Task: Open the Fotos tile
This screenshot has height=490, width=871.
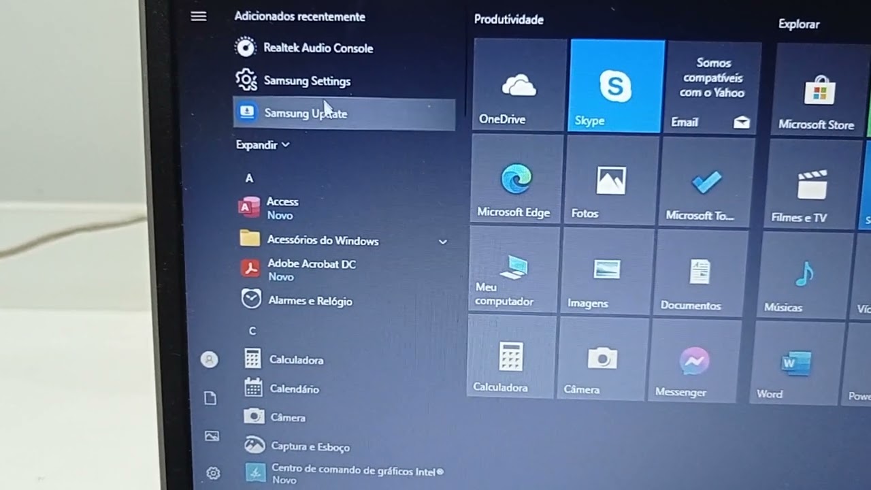Action: pyautogui.click(x=611, y=180)
